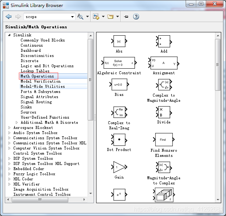Open the Ports & Subsystems library

click(40, 91)
